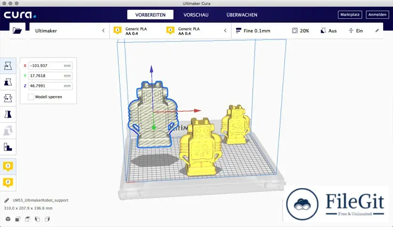Click the Anmelden button
Screen dimensions: 393x227
click(377, 15)
